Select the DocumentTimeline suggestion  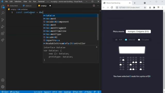coord(70,31)
